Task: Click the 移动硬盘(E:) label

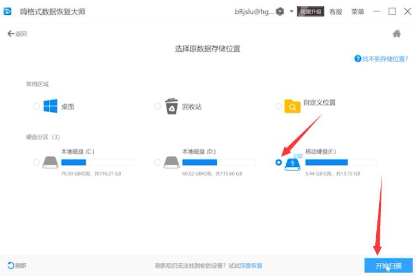Action: (320, 152)
